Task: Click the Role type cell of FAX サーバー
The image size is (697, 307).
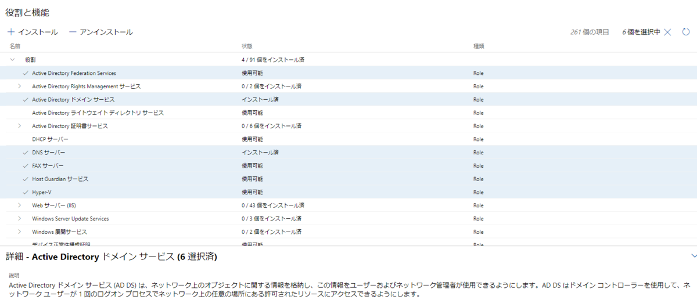Action: pyautogui.click(x=478, y=166)
